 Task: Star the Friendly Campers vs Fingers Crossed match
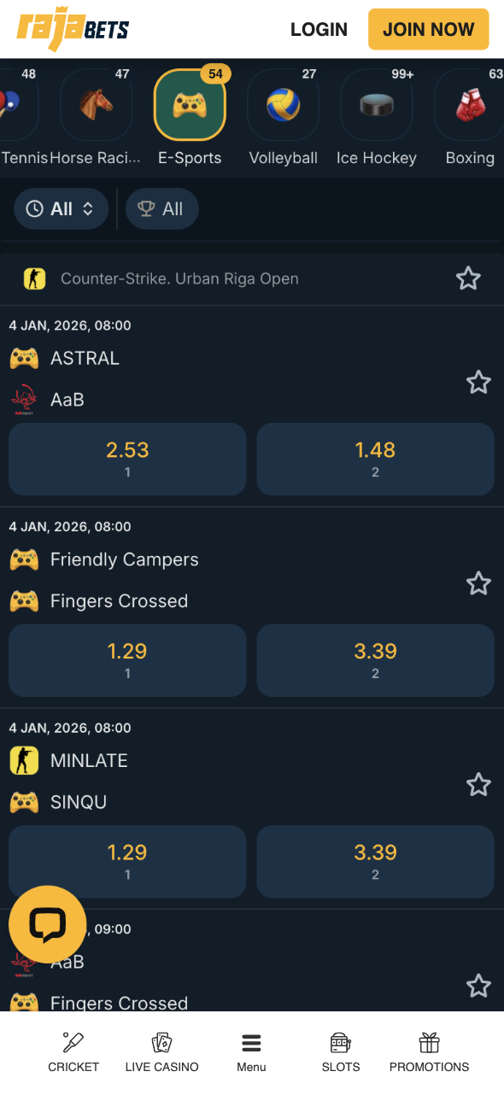478,583
